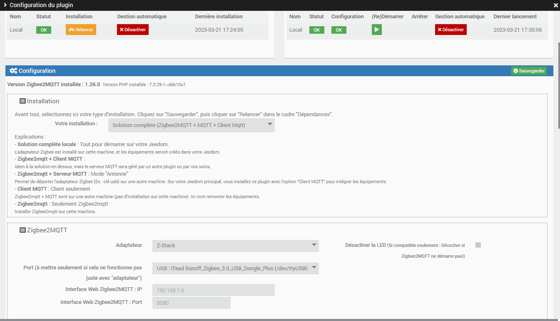The image size is (560, 321).
Task: Click the Relancer dependencies button
Action: (81, 30)
